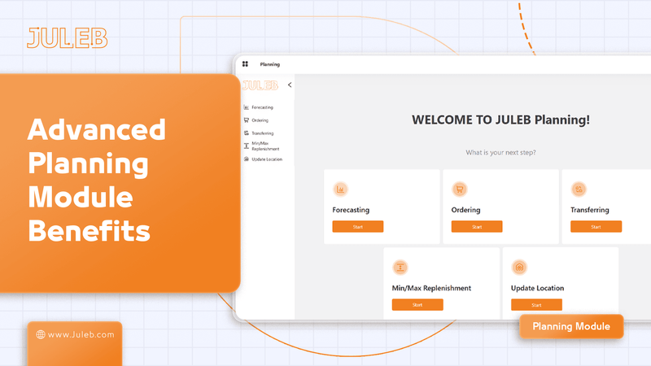Open the www.Juleb.com website link
This screenshot has height=366, width=651.
80,334
